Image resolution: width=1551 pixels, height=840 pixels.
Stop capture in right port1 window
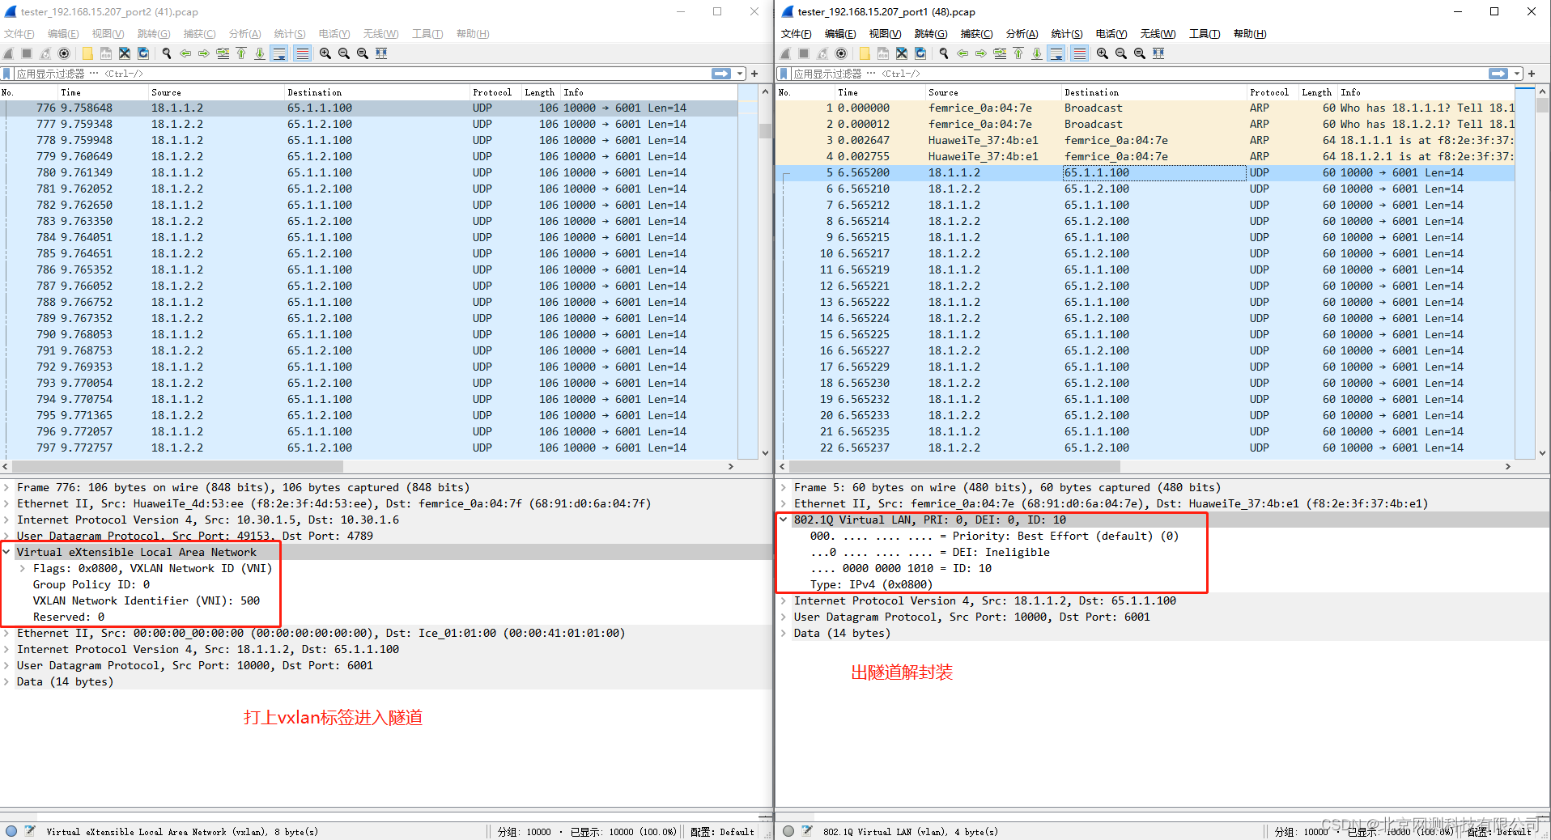[x=804, y=53]
